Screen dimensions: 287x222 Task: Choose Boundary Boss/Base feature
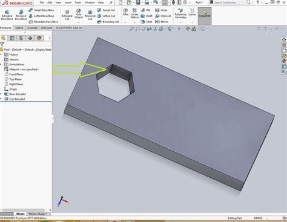click(43, 22)
